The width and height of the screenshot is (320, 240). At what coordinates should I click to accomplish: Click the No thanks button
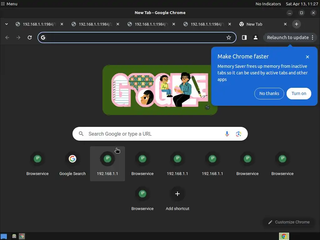(269, 93)
